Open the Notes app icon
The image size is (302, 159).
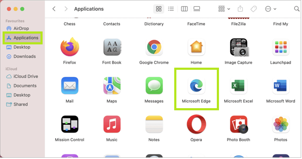[x=154, y=124]
